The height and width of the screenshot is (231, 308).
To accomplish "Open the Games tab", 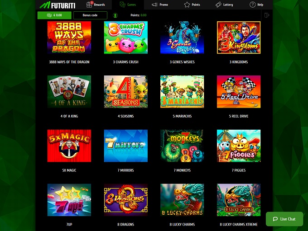I will (128, 5).
